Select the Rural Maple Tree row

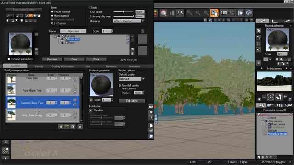(x=43, y=90)
